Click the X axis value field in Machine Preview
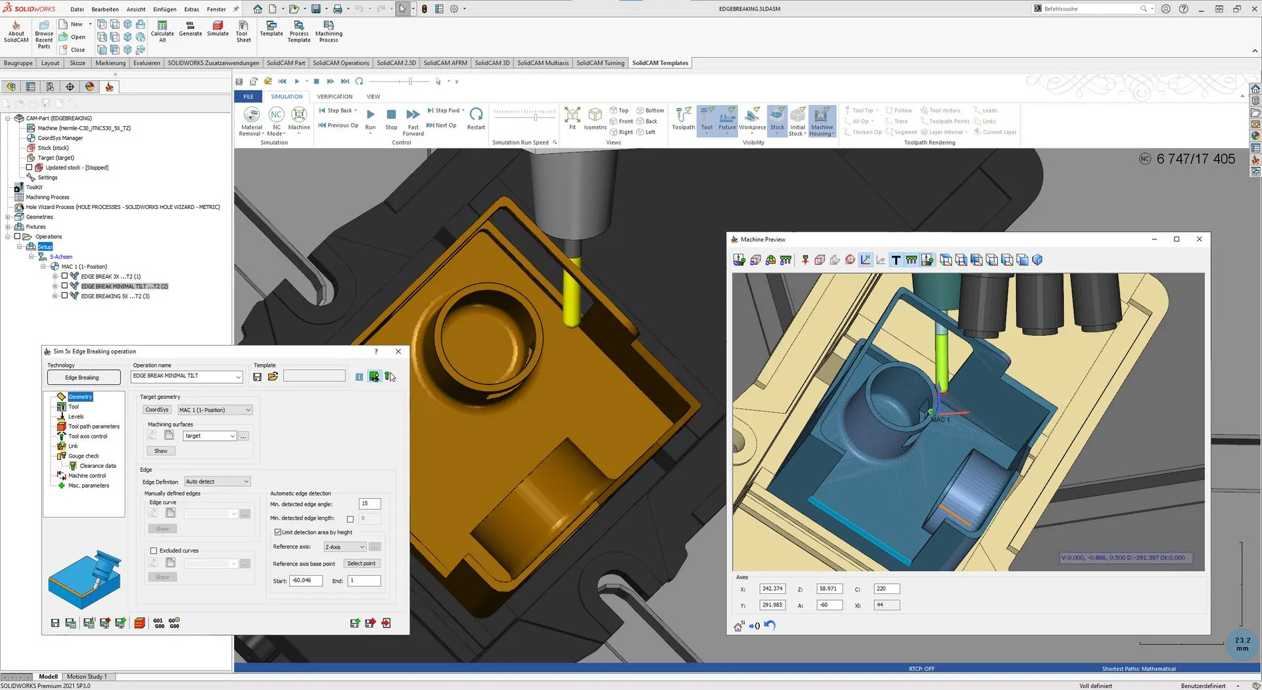The image size is (1262, 690). coord(772,589)
